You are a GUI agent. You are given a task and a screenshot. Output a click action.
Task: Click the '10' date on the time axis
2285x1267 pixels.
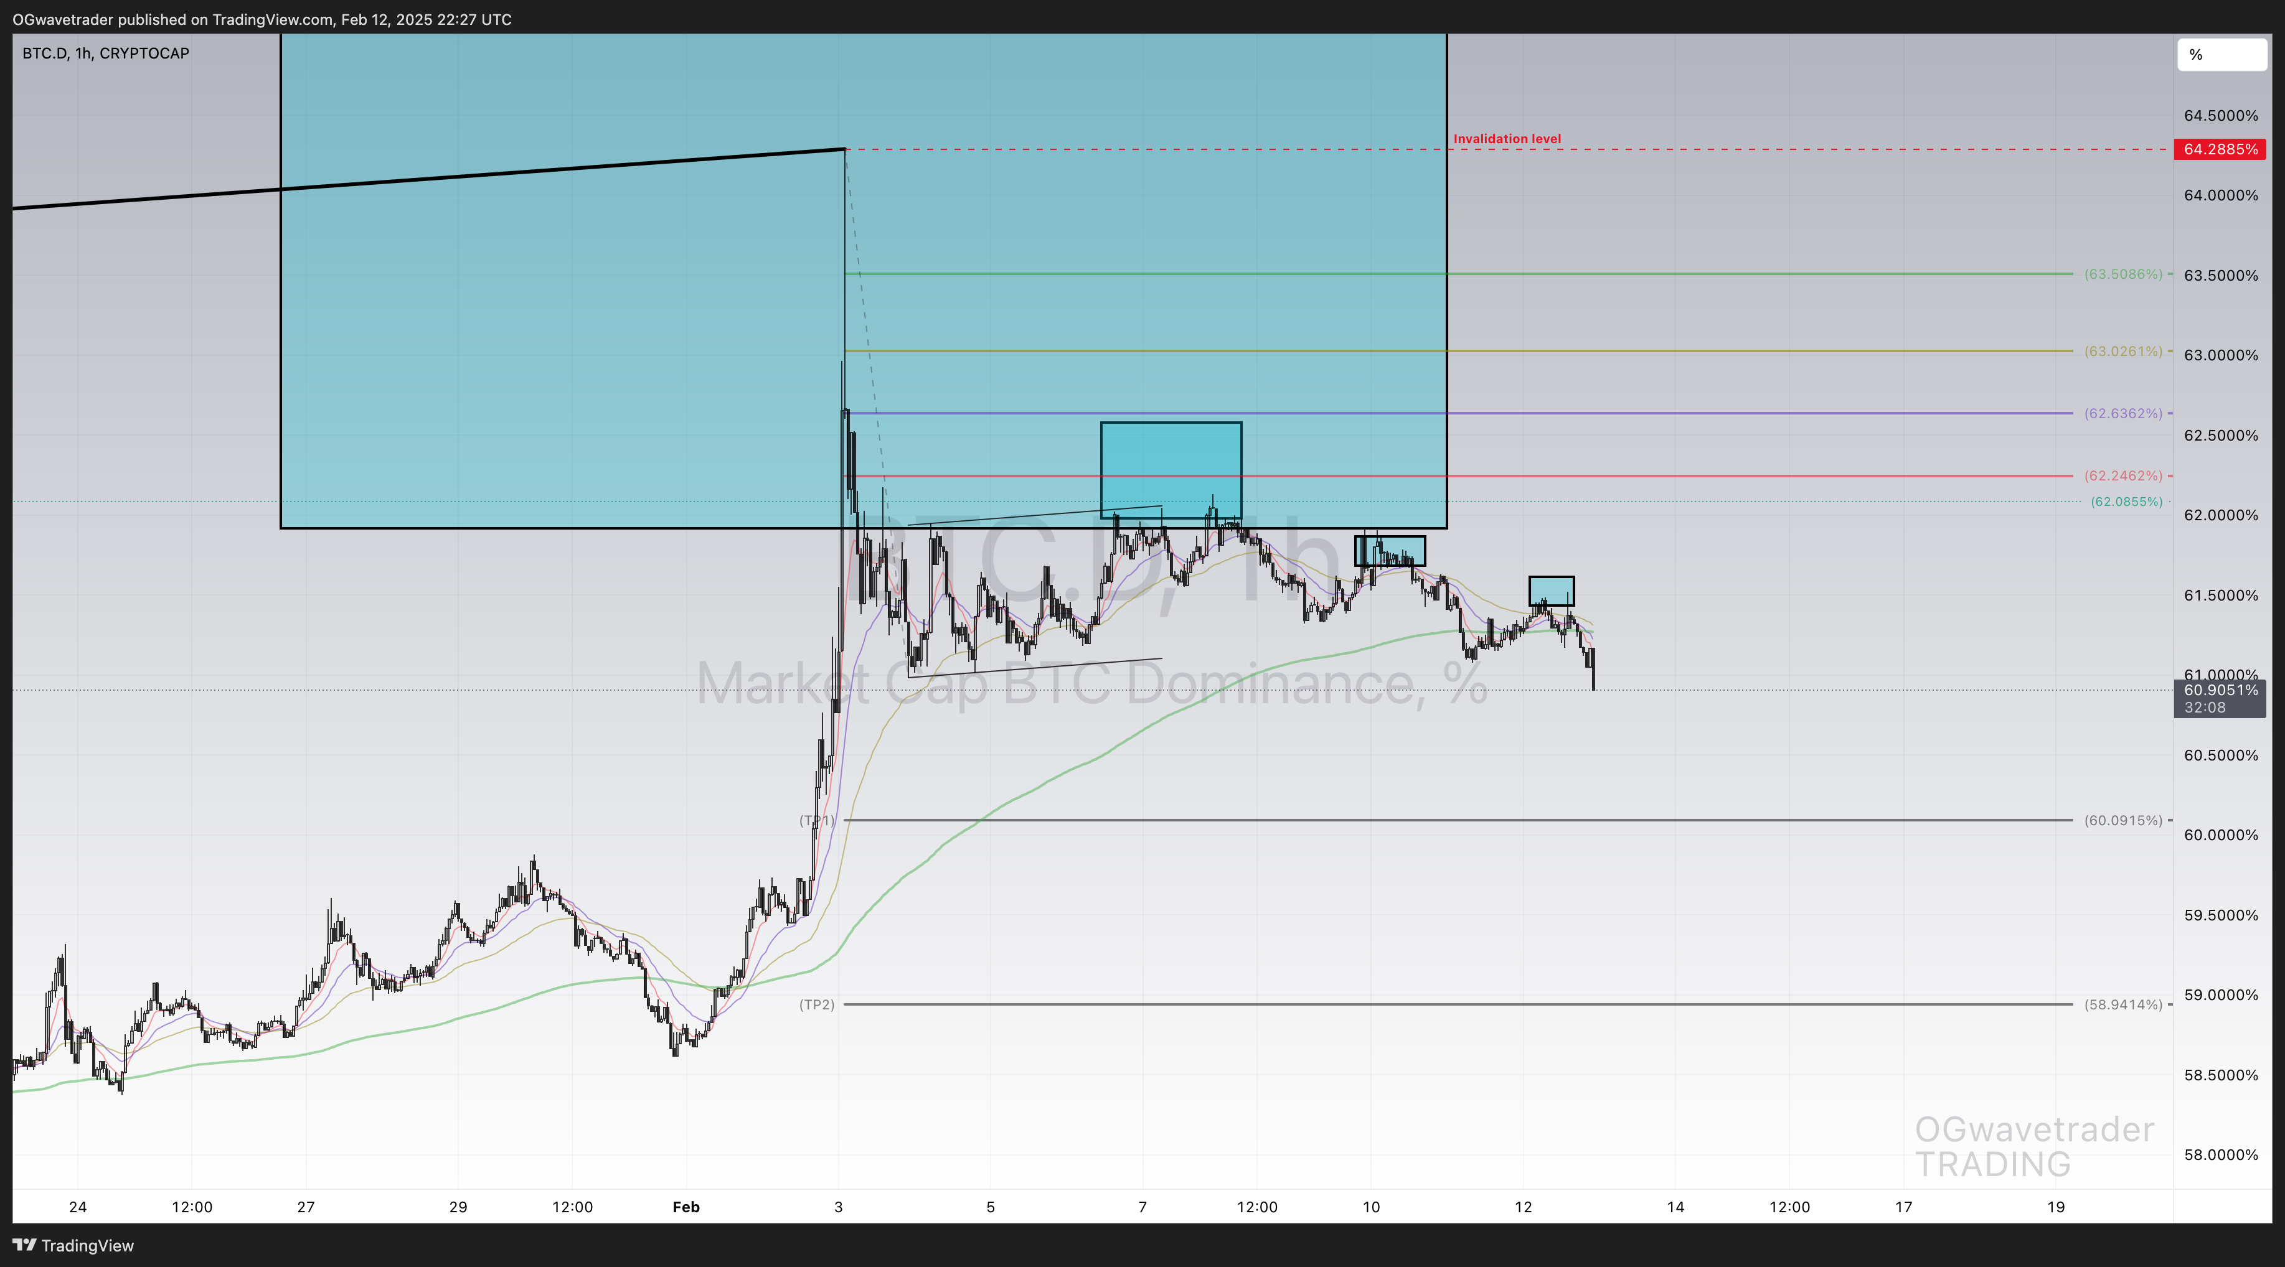(1370, 1207)
